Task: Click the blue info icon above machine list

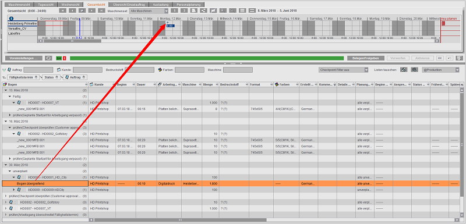Action: (12, 18)
